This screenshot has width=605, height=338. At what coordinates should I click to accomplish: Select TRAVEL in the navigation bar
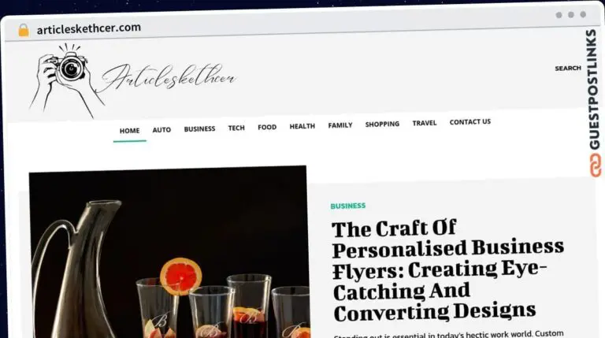(425, 123)
